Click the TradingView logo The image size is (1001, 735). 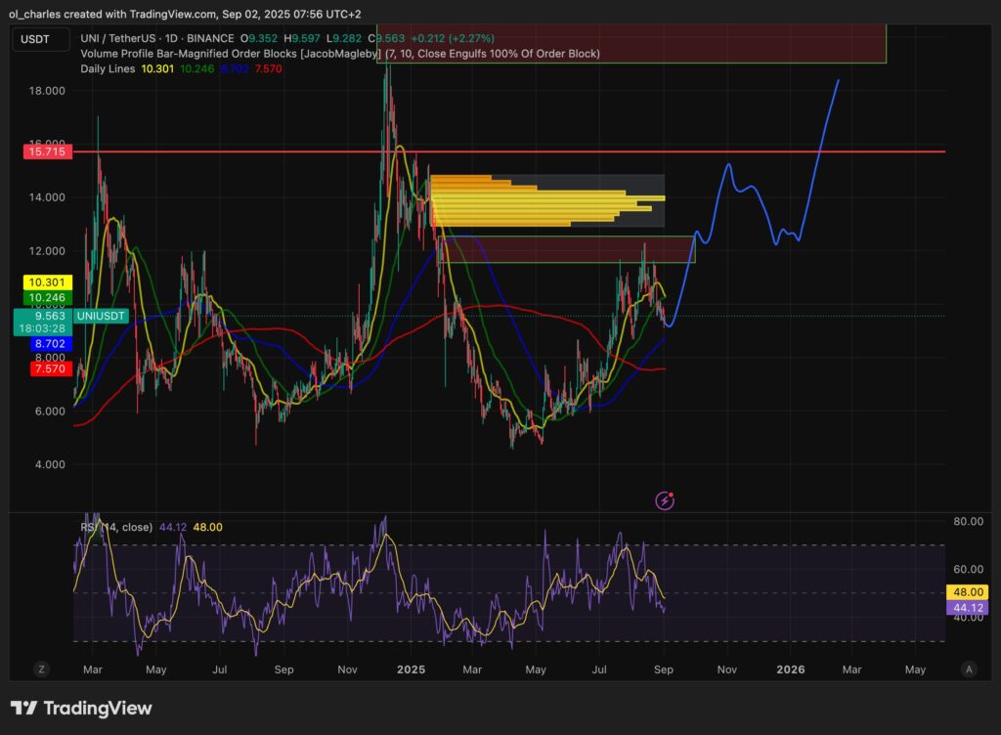pos(81,708)
